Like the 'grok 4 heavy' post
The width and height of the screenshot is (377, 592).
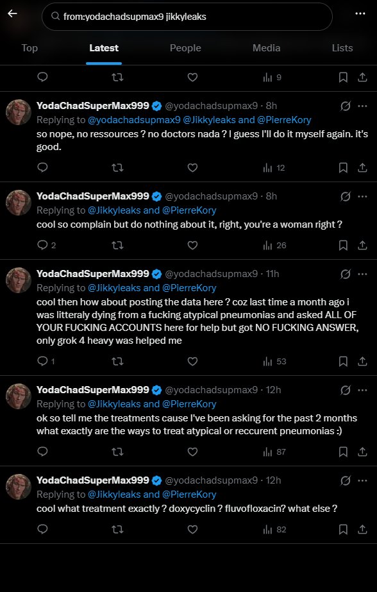192,361
